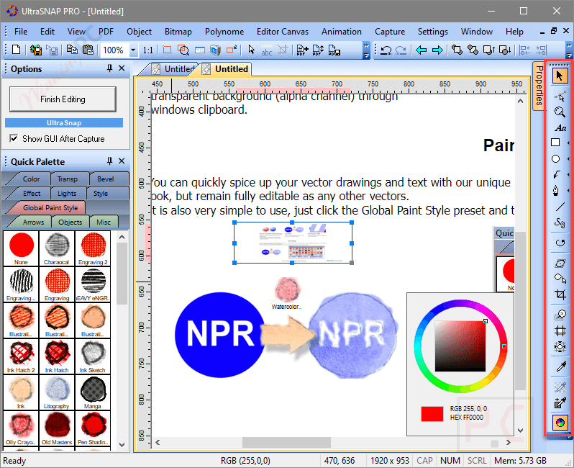Choose the Pen nib drawing tool
Image resolution: width=574 pixels, height=468 pixels.
[557, 191]
